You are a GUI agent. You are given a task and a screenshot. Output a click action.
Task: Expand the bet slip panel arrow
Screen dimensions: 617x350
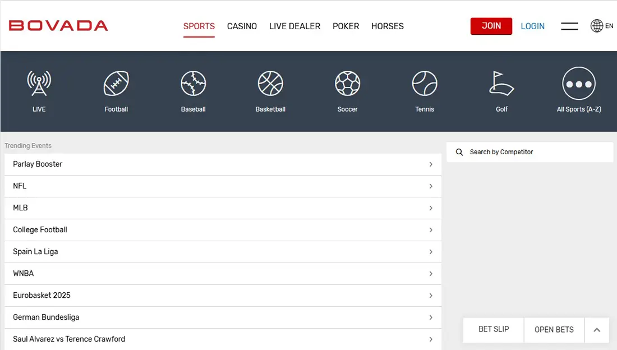coord(597,330)
